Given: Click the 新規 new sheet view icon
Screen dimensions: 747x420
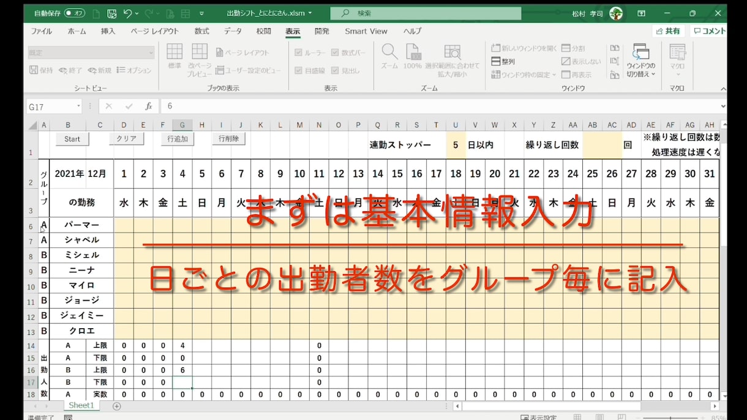Looking at the screenshot, I should [99, 70].
